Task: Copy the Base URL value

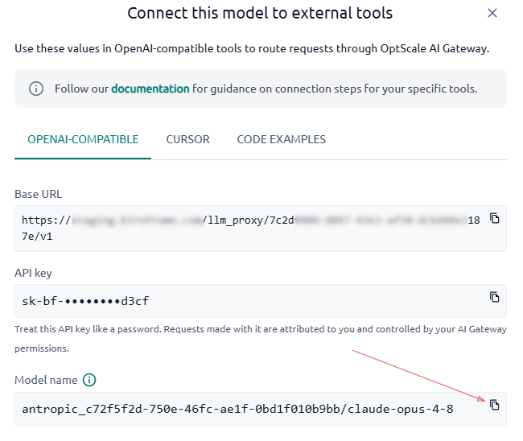Action: 494,218
